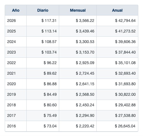The image size is (143, 136).
Task: Click the monthly value $ 2,568.50
Action: 85,94
